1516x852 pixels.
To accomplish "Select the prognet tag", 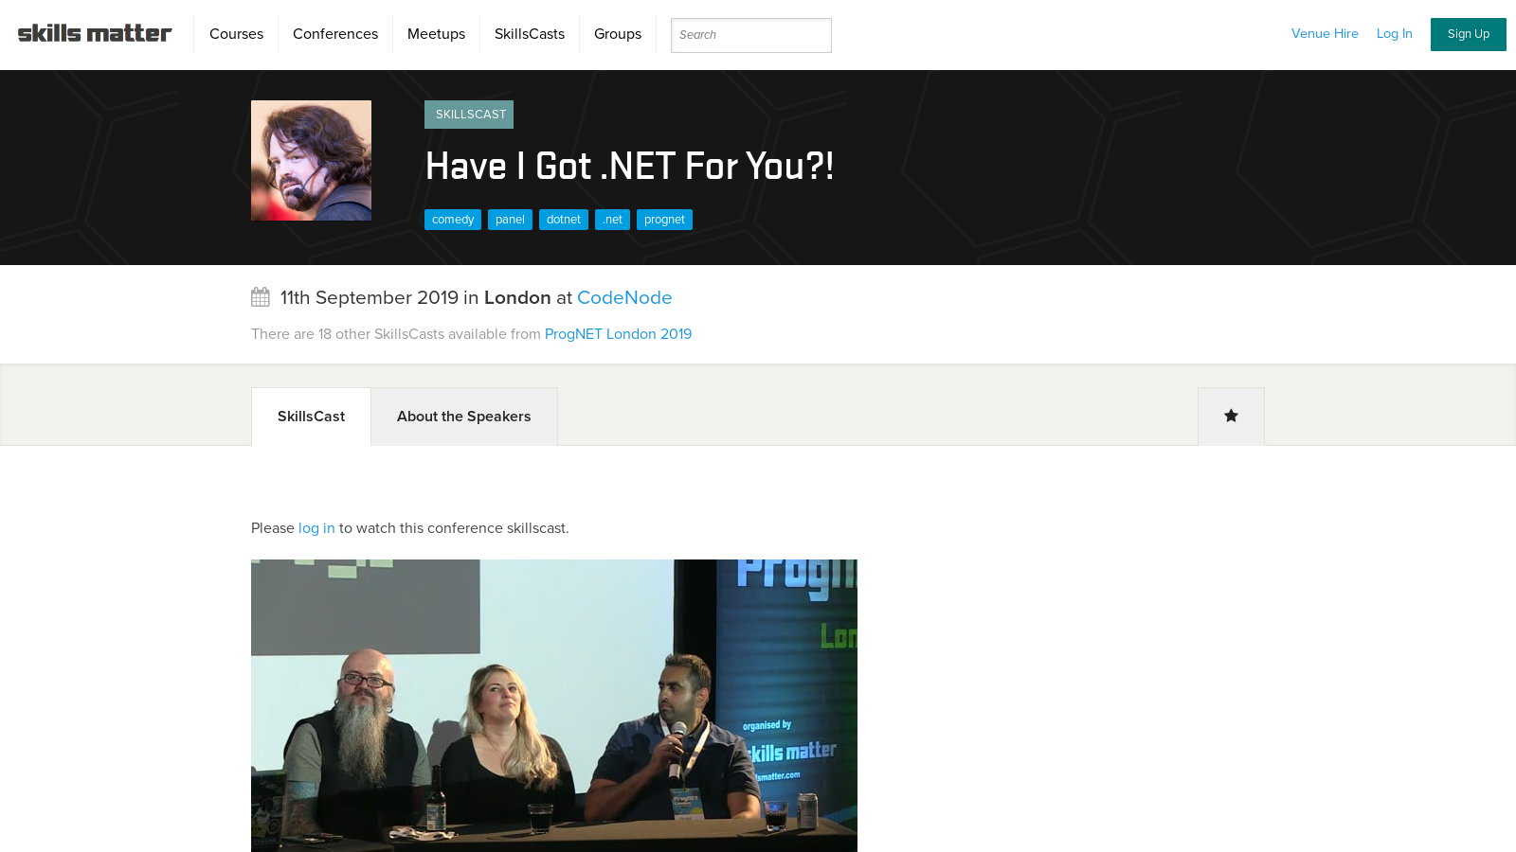I will [x=664, y=220].
